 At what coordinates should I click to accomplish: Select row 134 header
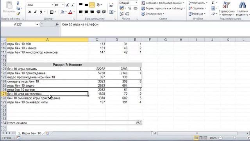(4, 123)
